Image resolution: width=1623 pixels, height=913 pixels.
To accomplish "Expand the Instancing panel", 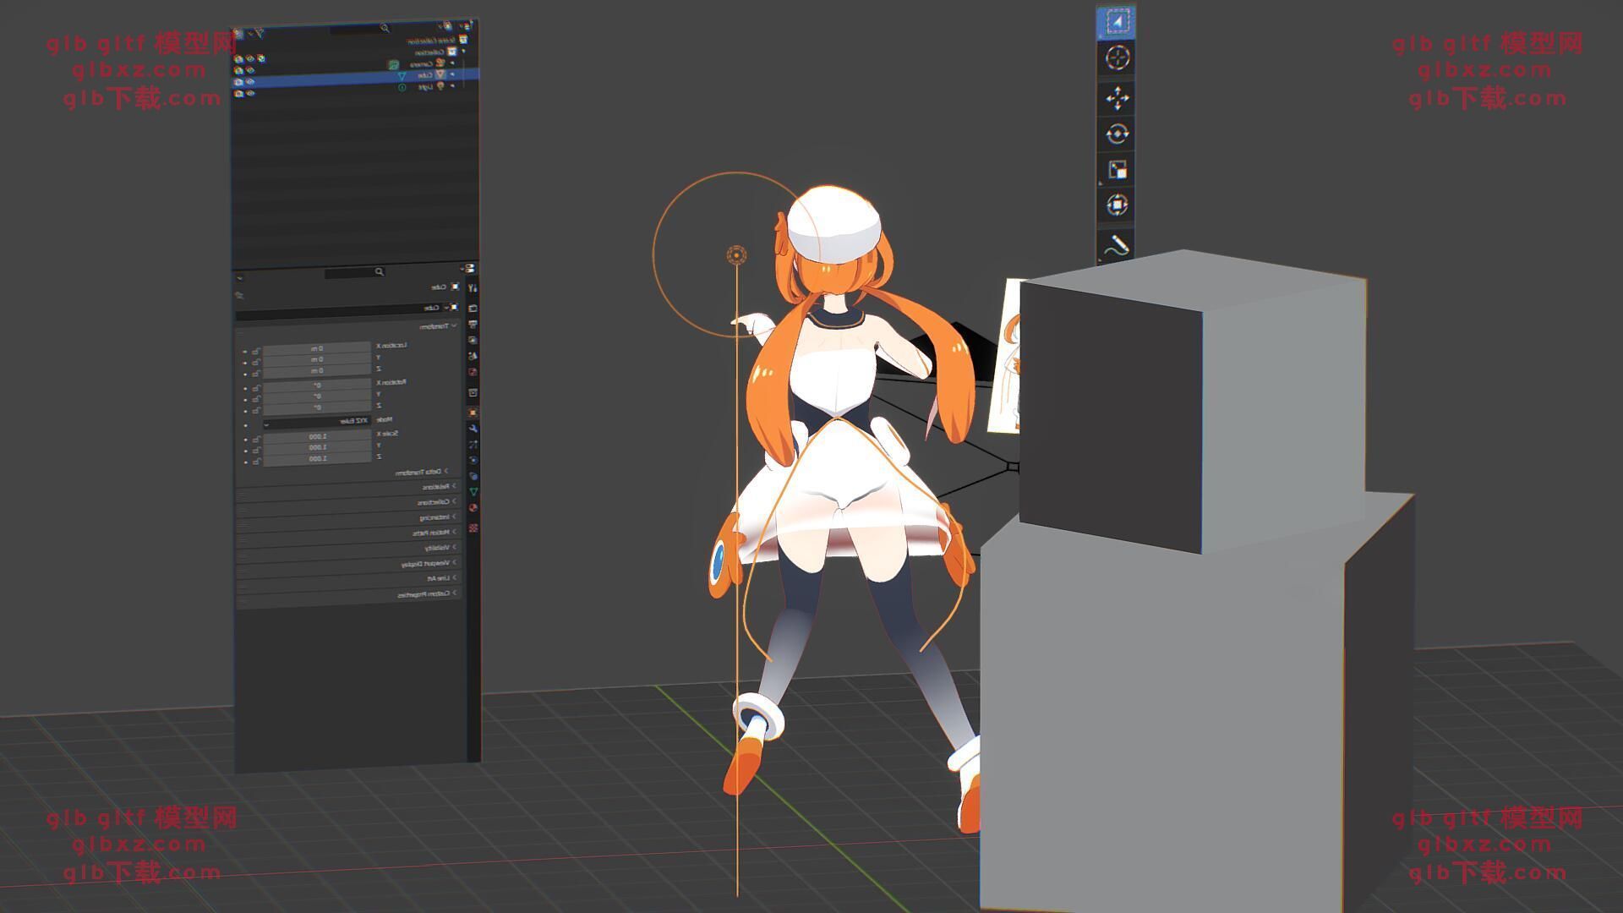I will pos(438,517).
